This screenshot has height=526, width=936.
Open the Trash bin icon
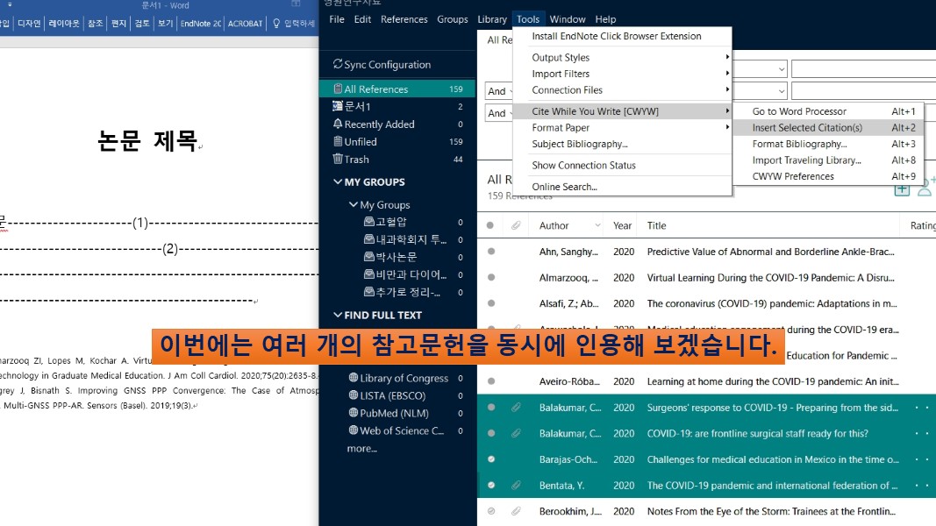(338, 160)
